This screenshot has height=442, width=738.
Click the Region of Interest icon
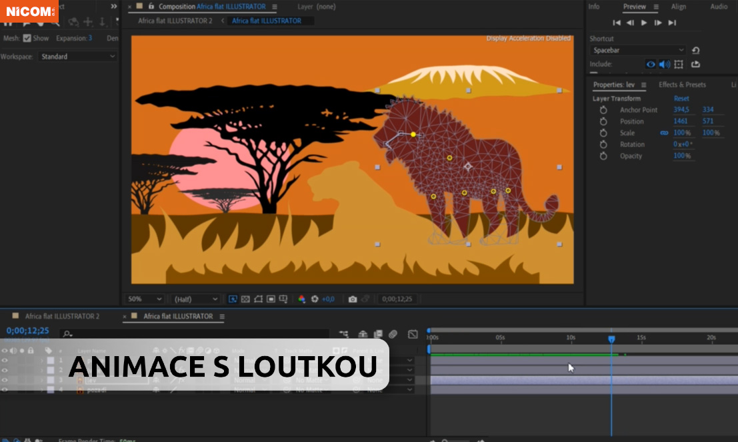[x=271, y=299]
